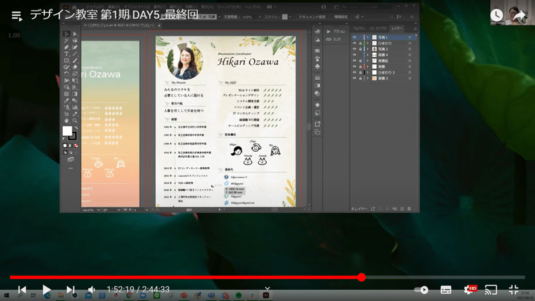The height and width of the screenshot is (301, 535).
Task: Open the video playlist menu icon
Action: pyautogui.click(x=17, y=15)
